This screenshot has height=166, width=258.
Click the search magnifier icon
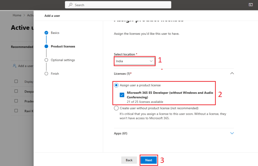coord(70,5)
